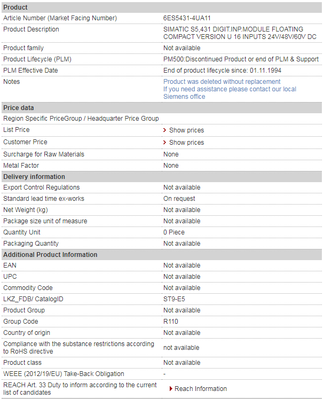The image size is (324, 399).
Task: Click the '0 Piece' quantity unit value
Action: pyautogui.click(x=174, y=232)
